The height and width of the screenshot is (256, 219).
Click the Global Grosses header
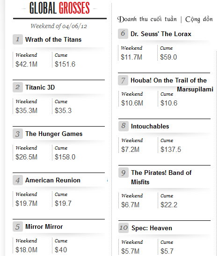coord(59,8)
